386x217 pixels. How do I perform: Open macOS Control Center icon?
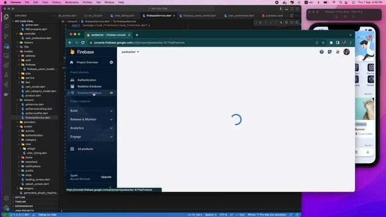tap(347, 2)
